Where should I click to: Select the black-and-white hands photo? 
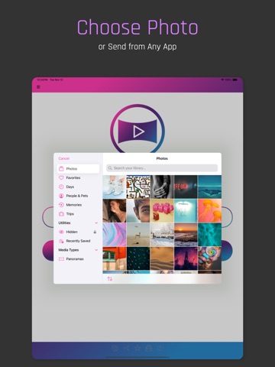point(162,187)
